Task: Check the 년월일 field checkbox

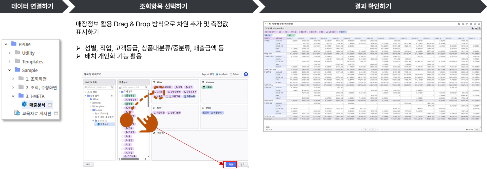Action: 122,96
